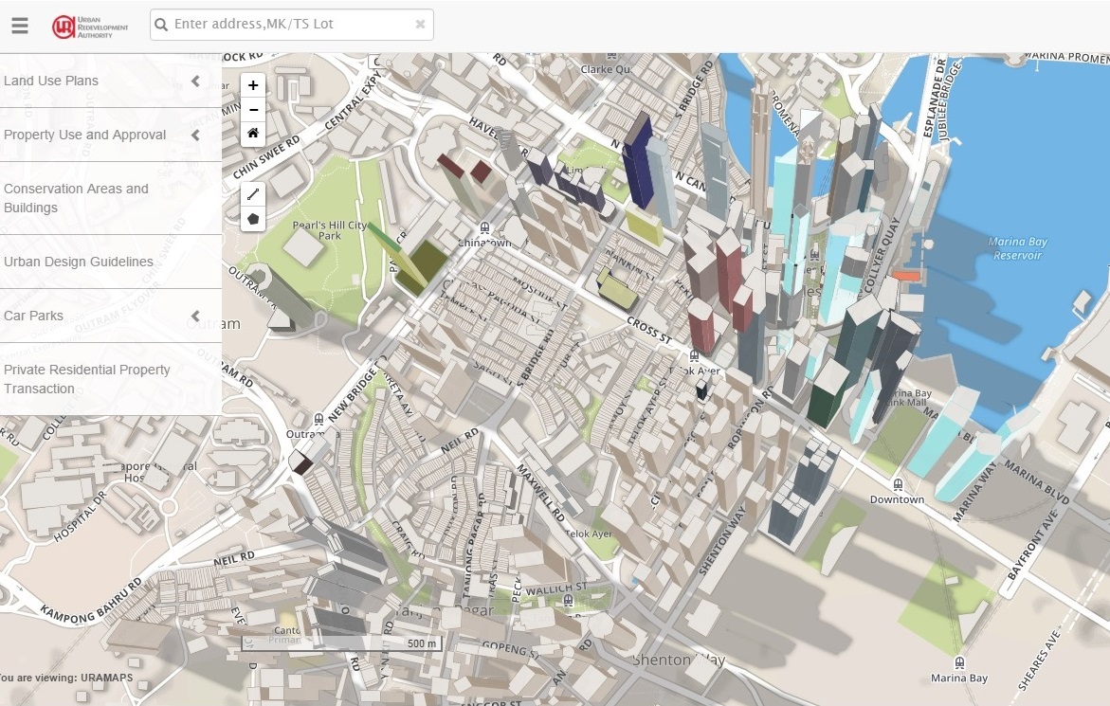The height and width of the screenshot is (706, 1110).
Task: Click the magnifier icon in the search bar
Action: pyautogui.click(x=161, y=24)
